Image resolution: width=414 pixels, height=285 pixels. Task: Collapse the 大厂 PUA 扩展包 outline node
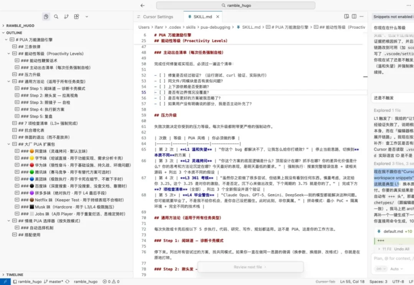[x=8, y=145]
